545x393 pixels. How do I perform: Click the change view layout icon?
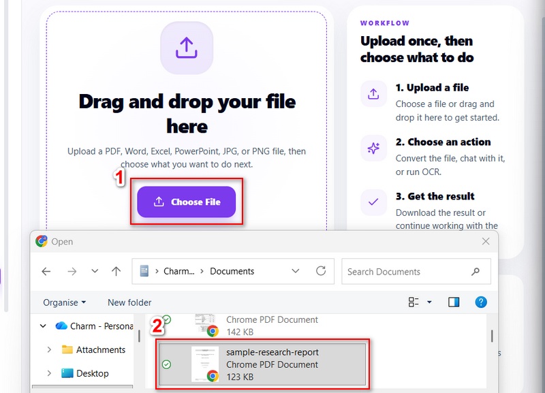pos(414,302)
